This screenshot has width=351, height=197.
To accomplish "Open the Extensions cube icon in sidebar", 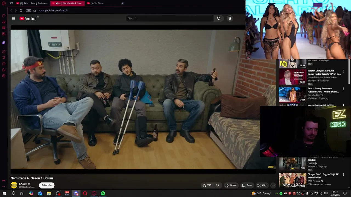I will 4,70.
